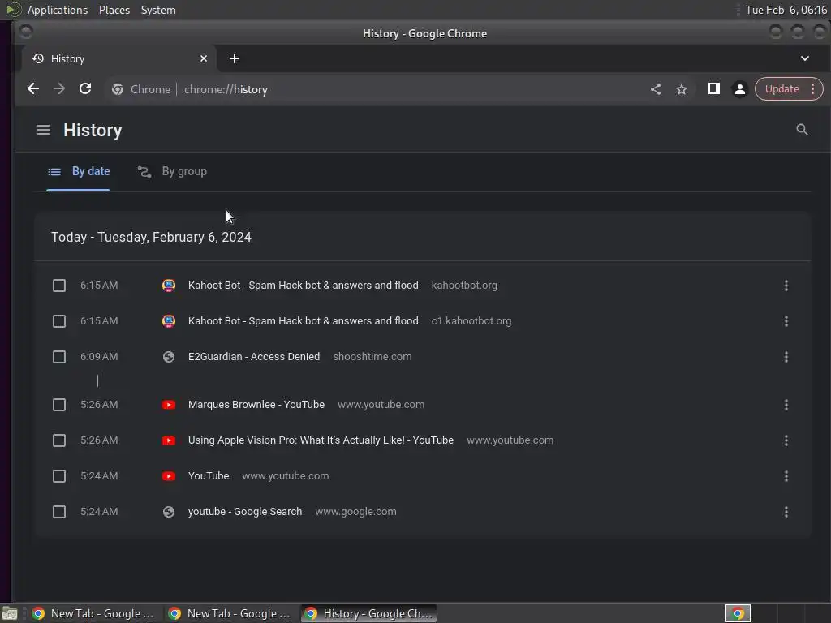The height and width of the screenshot is (623, 831).
Task: Open Using Apple Vision Pro video link
Action: (x=321, y=440)
